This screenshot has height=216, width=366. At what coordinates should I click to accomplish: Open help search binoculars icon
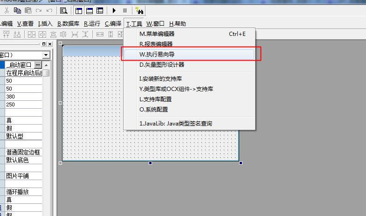click(139, 11)
